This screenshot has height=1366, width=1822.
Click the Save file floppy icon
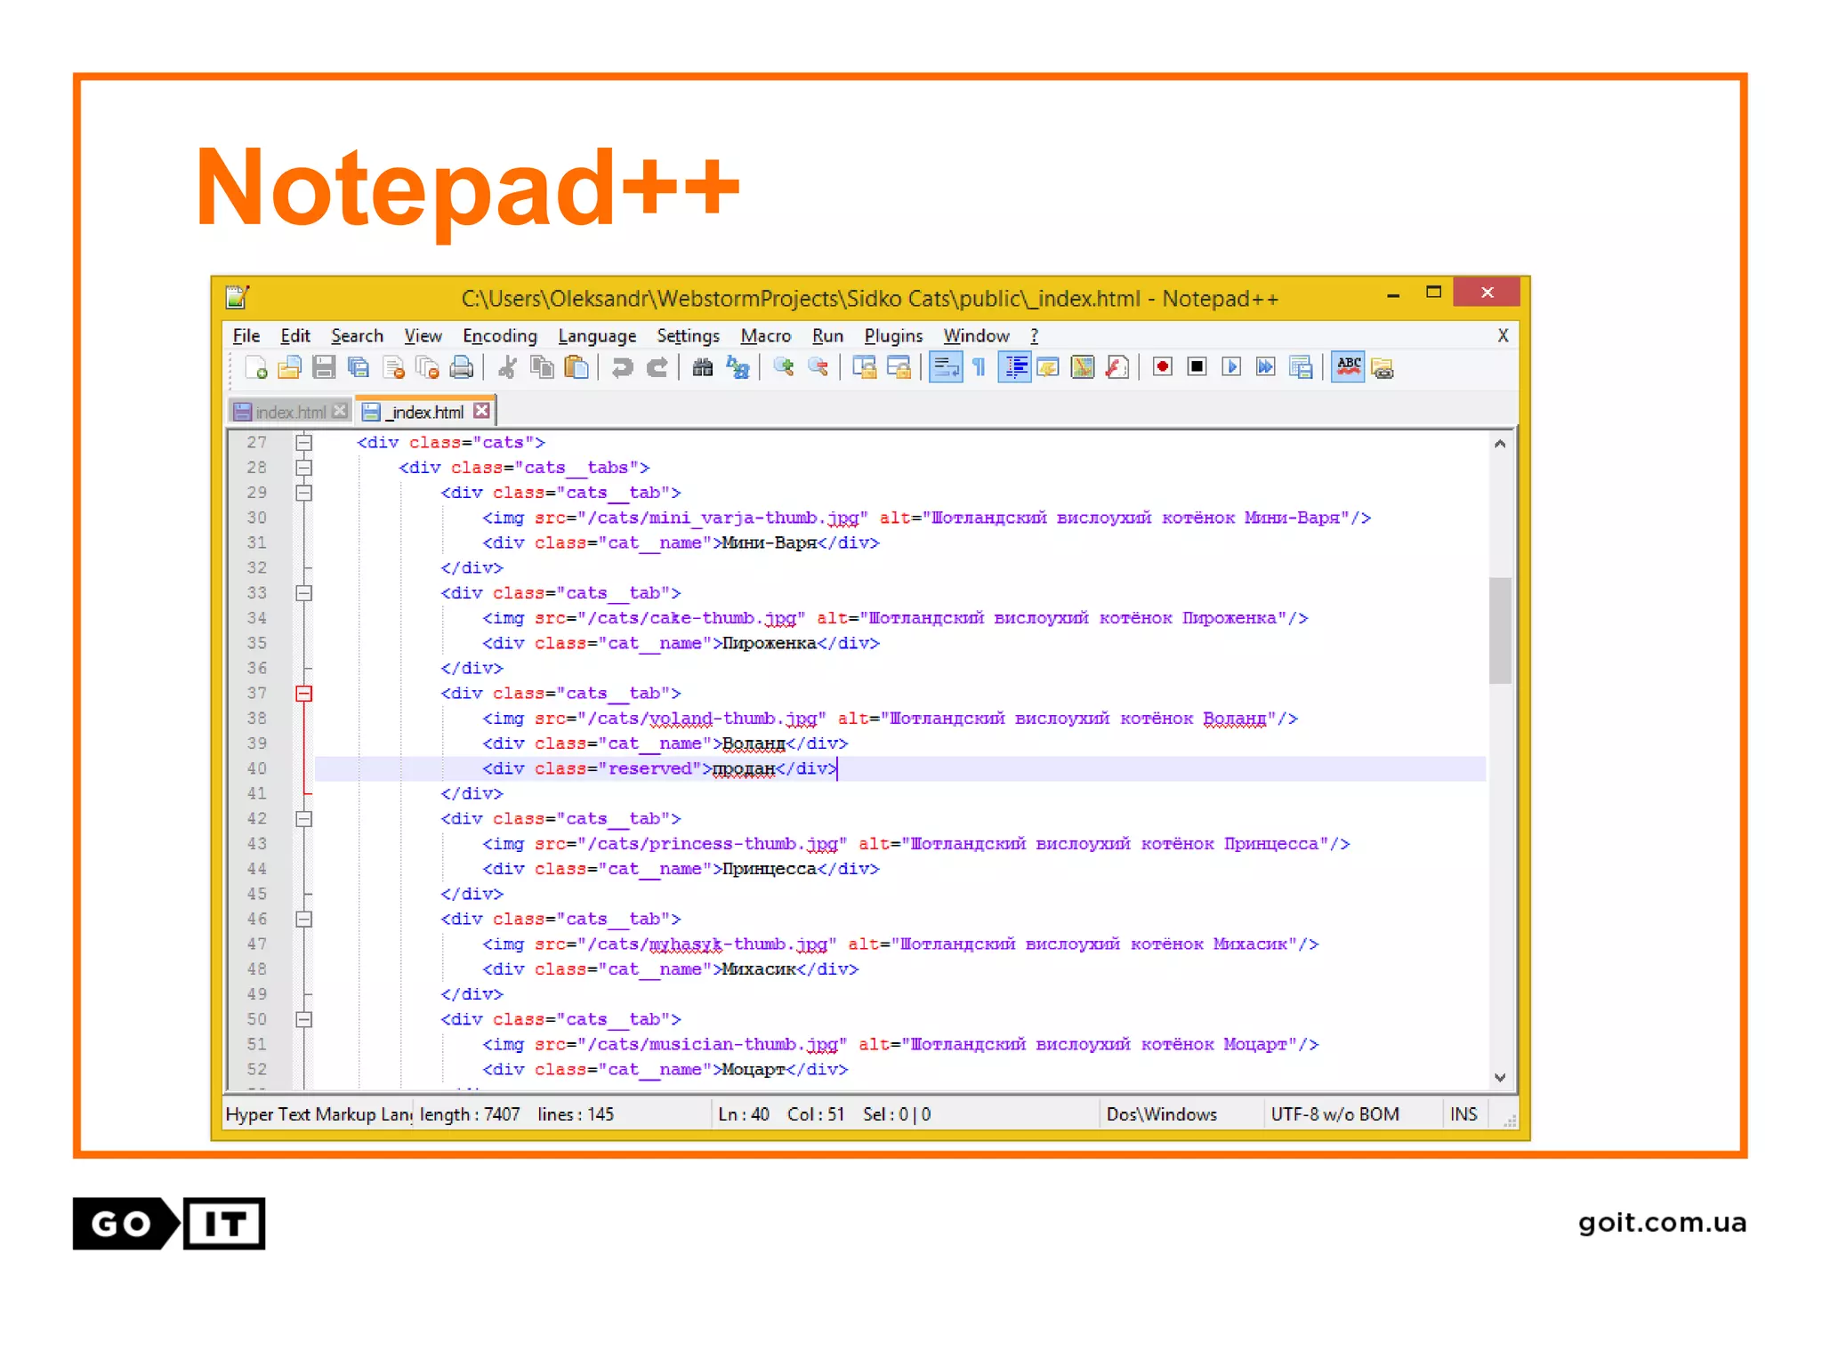tap(324, 367)
